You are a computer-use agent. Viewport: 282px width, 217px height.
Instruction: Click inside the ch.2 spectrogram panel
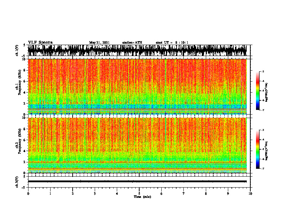click(137, 145)
